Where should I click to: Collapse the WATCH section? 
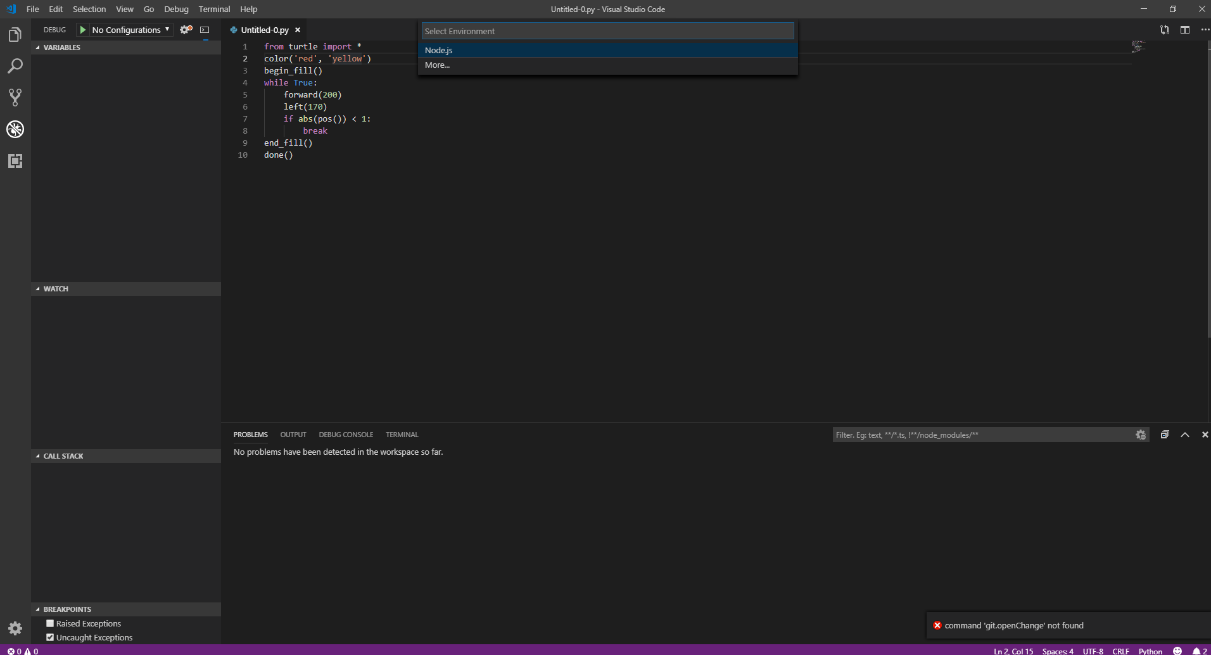pyautogui.click(x=126, y=289)
